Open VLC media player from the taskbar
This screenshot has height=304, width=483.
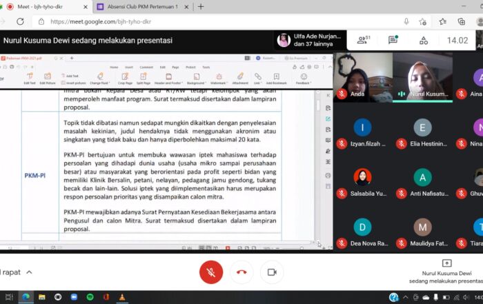tap(122, 297)
